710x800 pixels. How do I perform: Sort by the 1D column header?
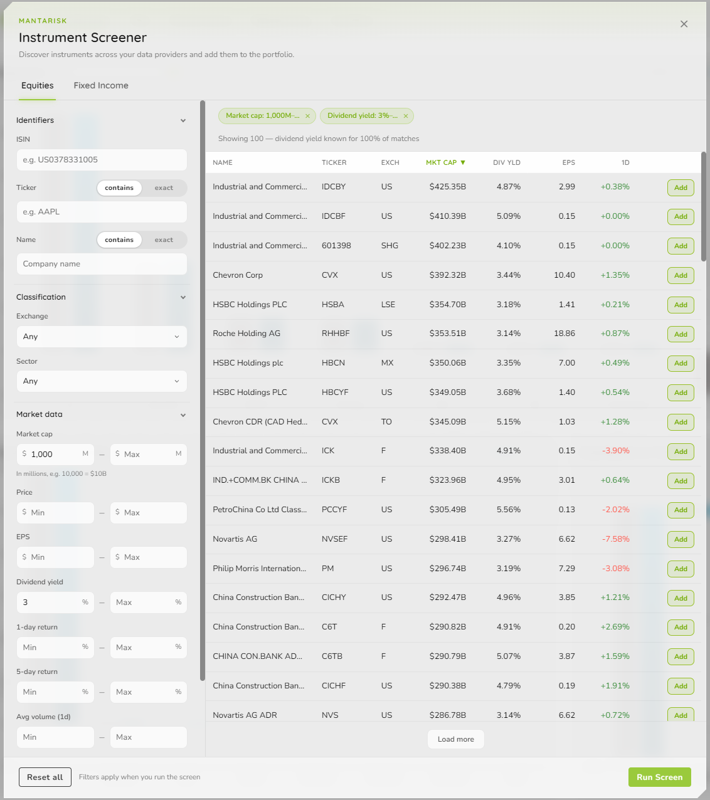coord(625,162)
